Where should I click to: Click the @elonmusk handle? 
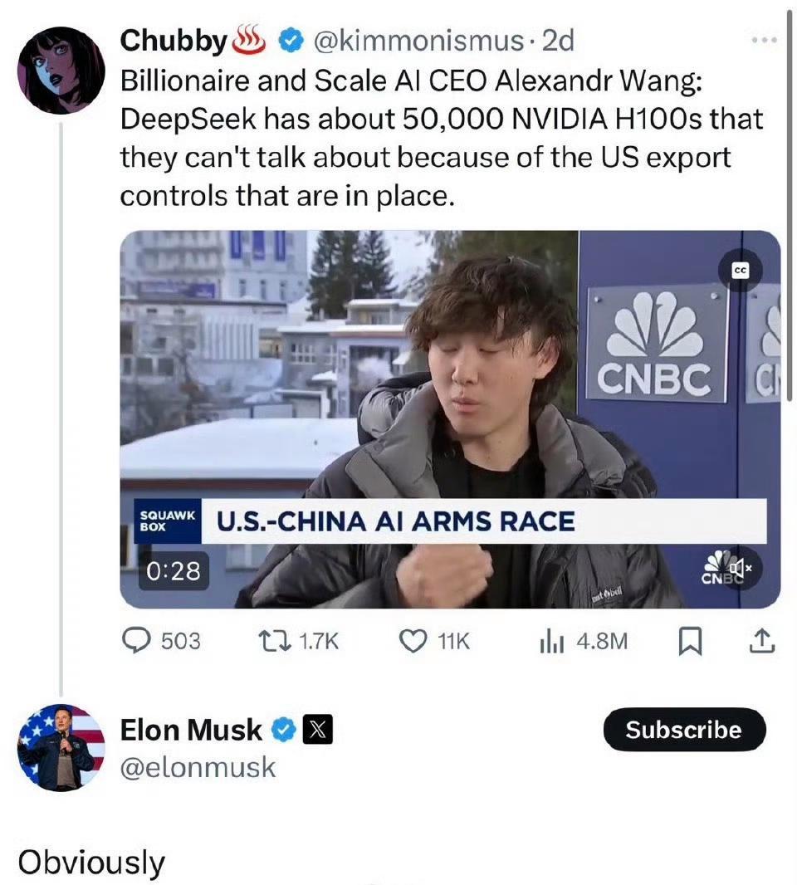coord(198,768)
